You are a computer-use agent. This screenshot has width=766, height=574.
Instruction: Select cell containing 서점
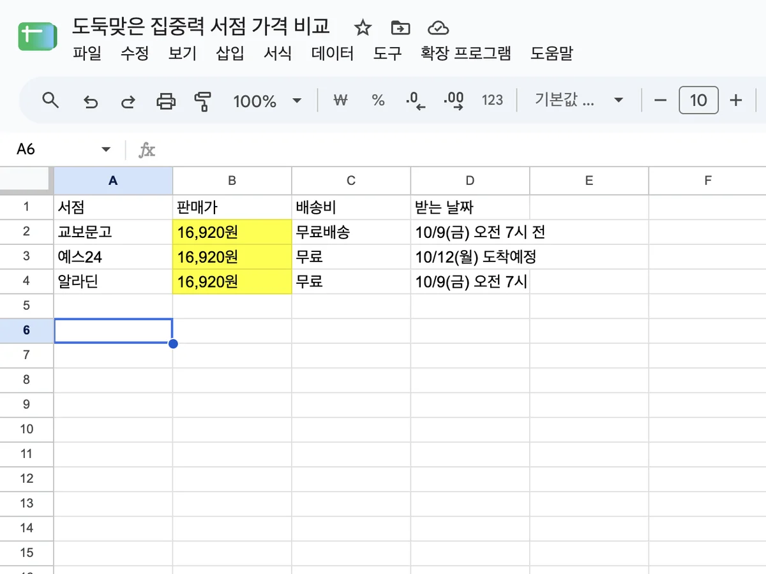click(x=113, y=207)
